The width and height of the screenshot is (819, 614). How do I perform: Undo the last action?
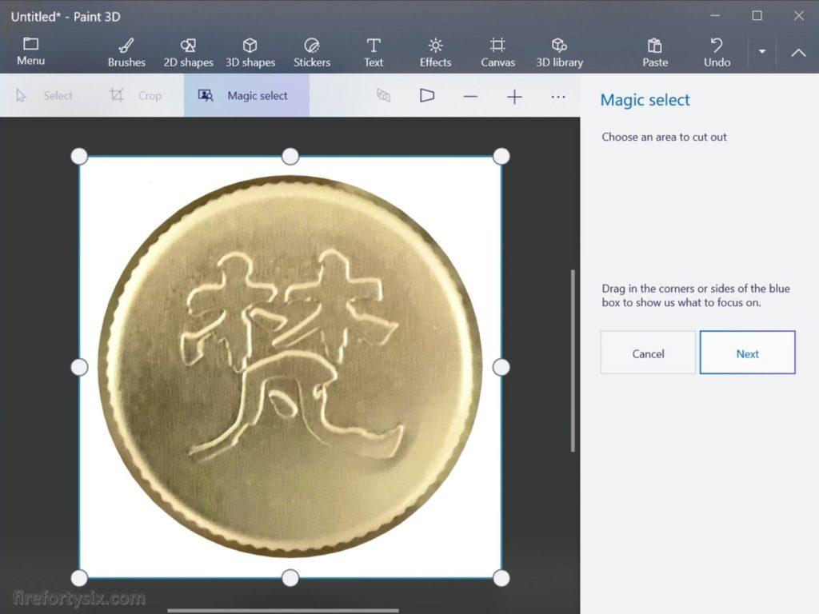tap(716, 50)
